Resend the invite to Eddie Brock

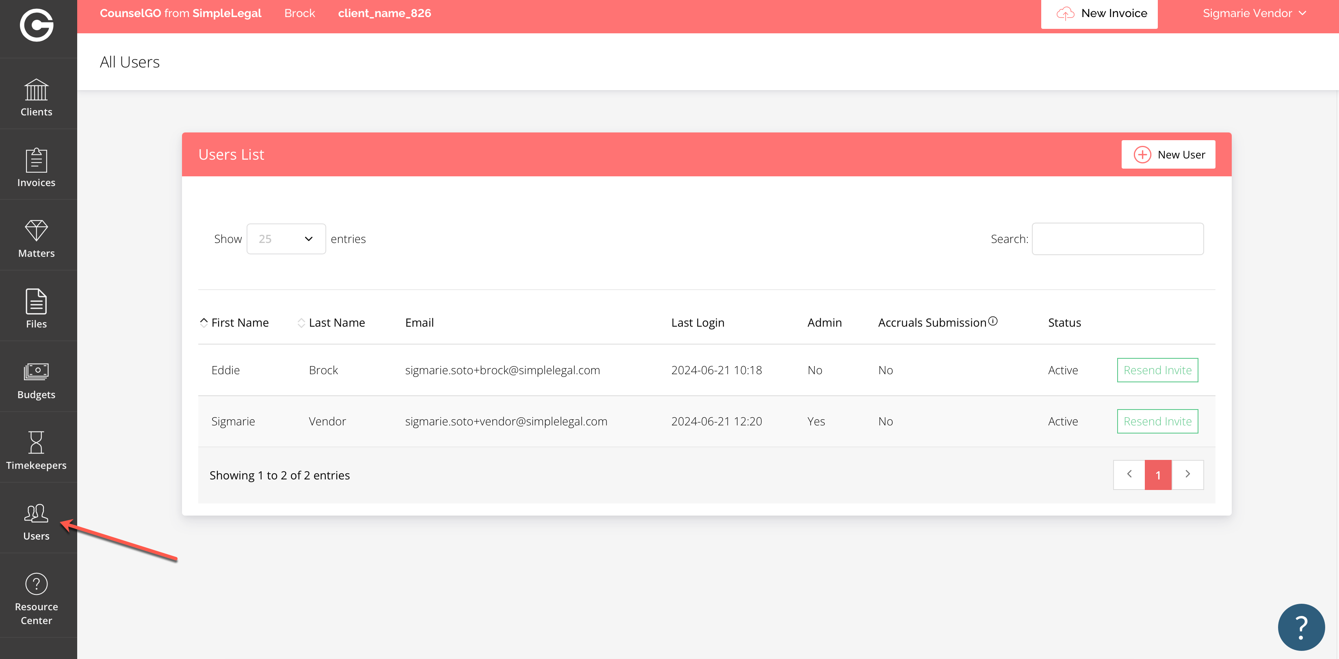coord(1157,370)
